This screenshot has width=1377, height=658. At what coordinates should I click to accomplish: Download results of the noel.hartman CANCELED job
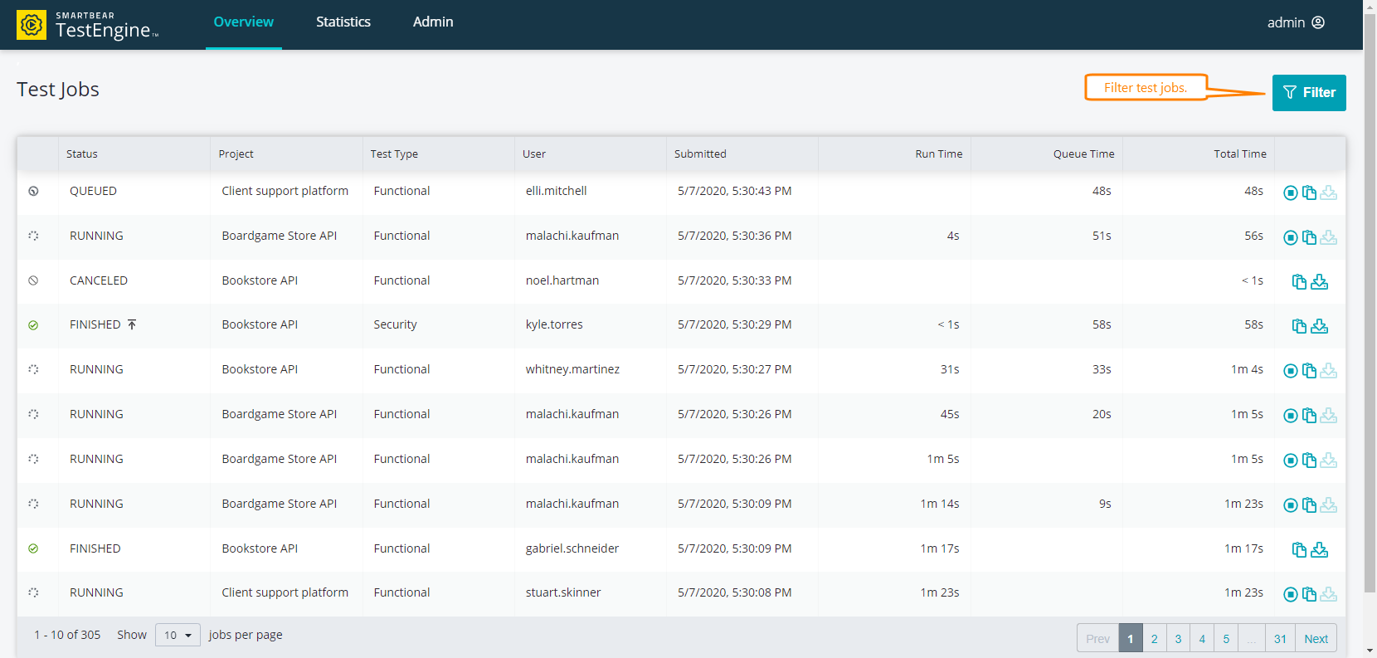1319,282
